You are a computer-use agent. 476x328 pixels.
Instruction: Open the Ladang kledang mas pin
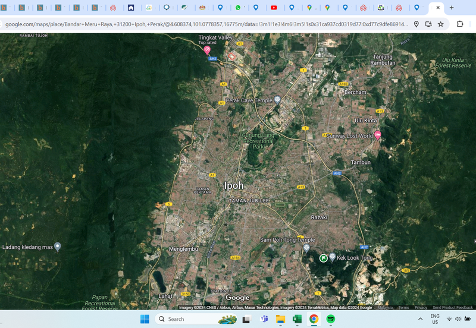[57, 247]
